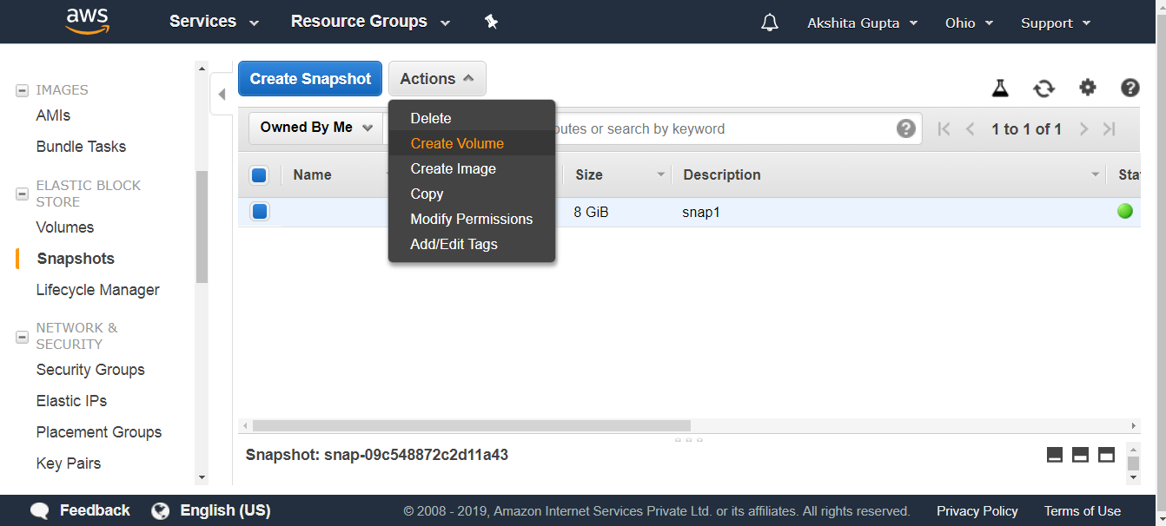The width and height of the screenshot is (1166, 526).
Task: Open the Privacy Policy link
Action: point(977,511)
